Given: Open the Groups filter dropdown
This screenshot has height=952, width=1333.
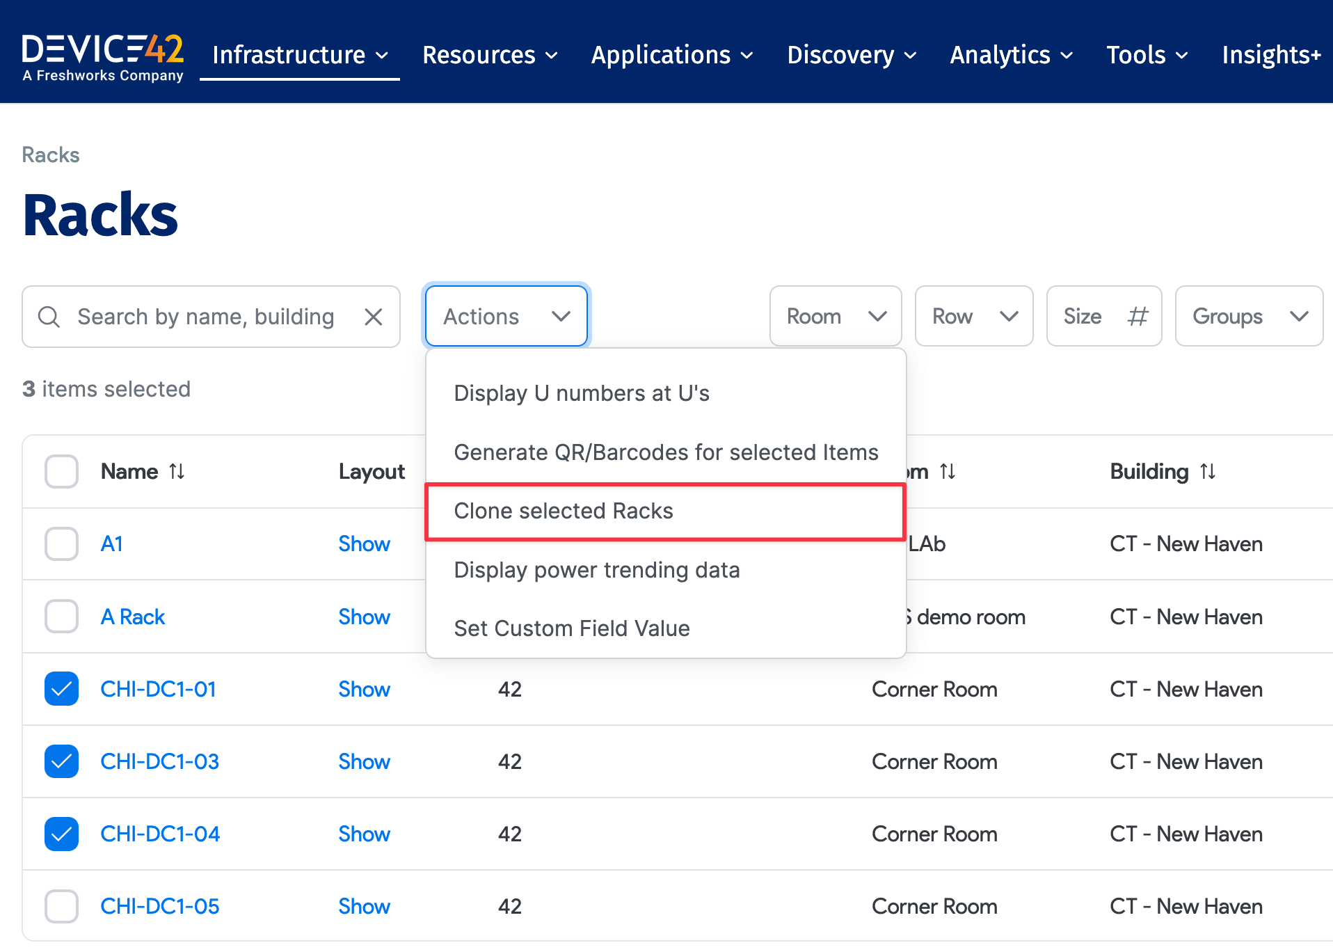Looking at the screenshot, I should [x=1248, y=316].
